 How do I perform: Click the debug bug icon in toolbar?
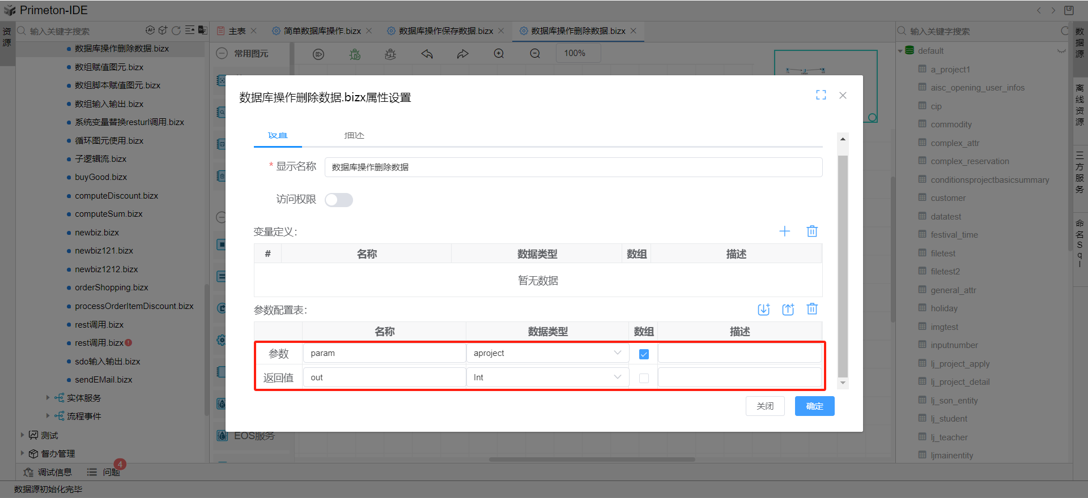(x=355, y=54)
